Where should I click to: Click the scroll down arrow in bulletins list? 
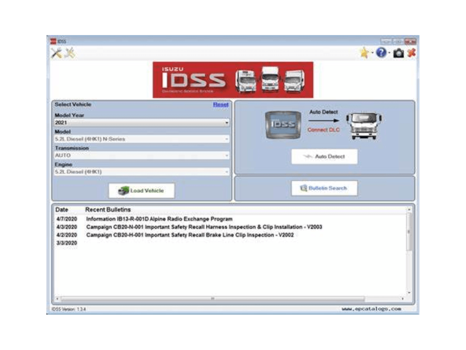pos(409,293)
